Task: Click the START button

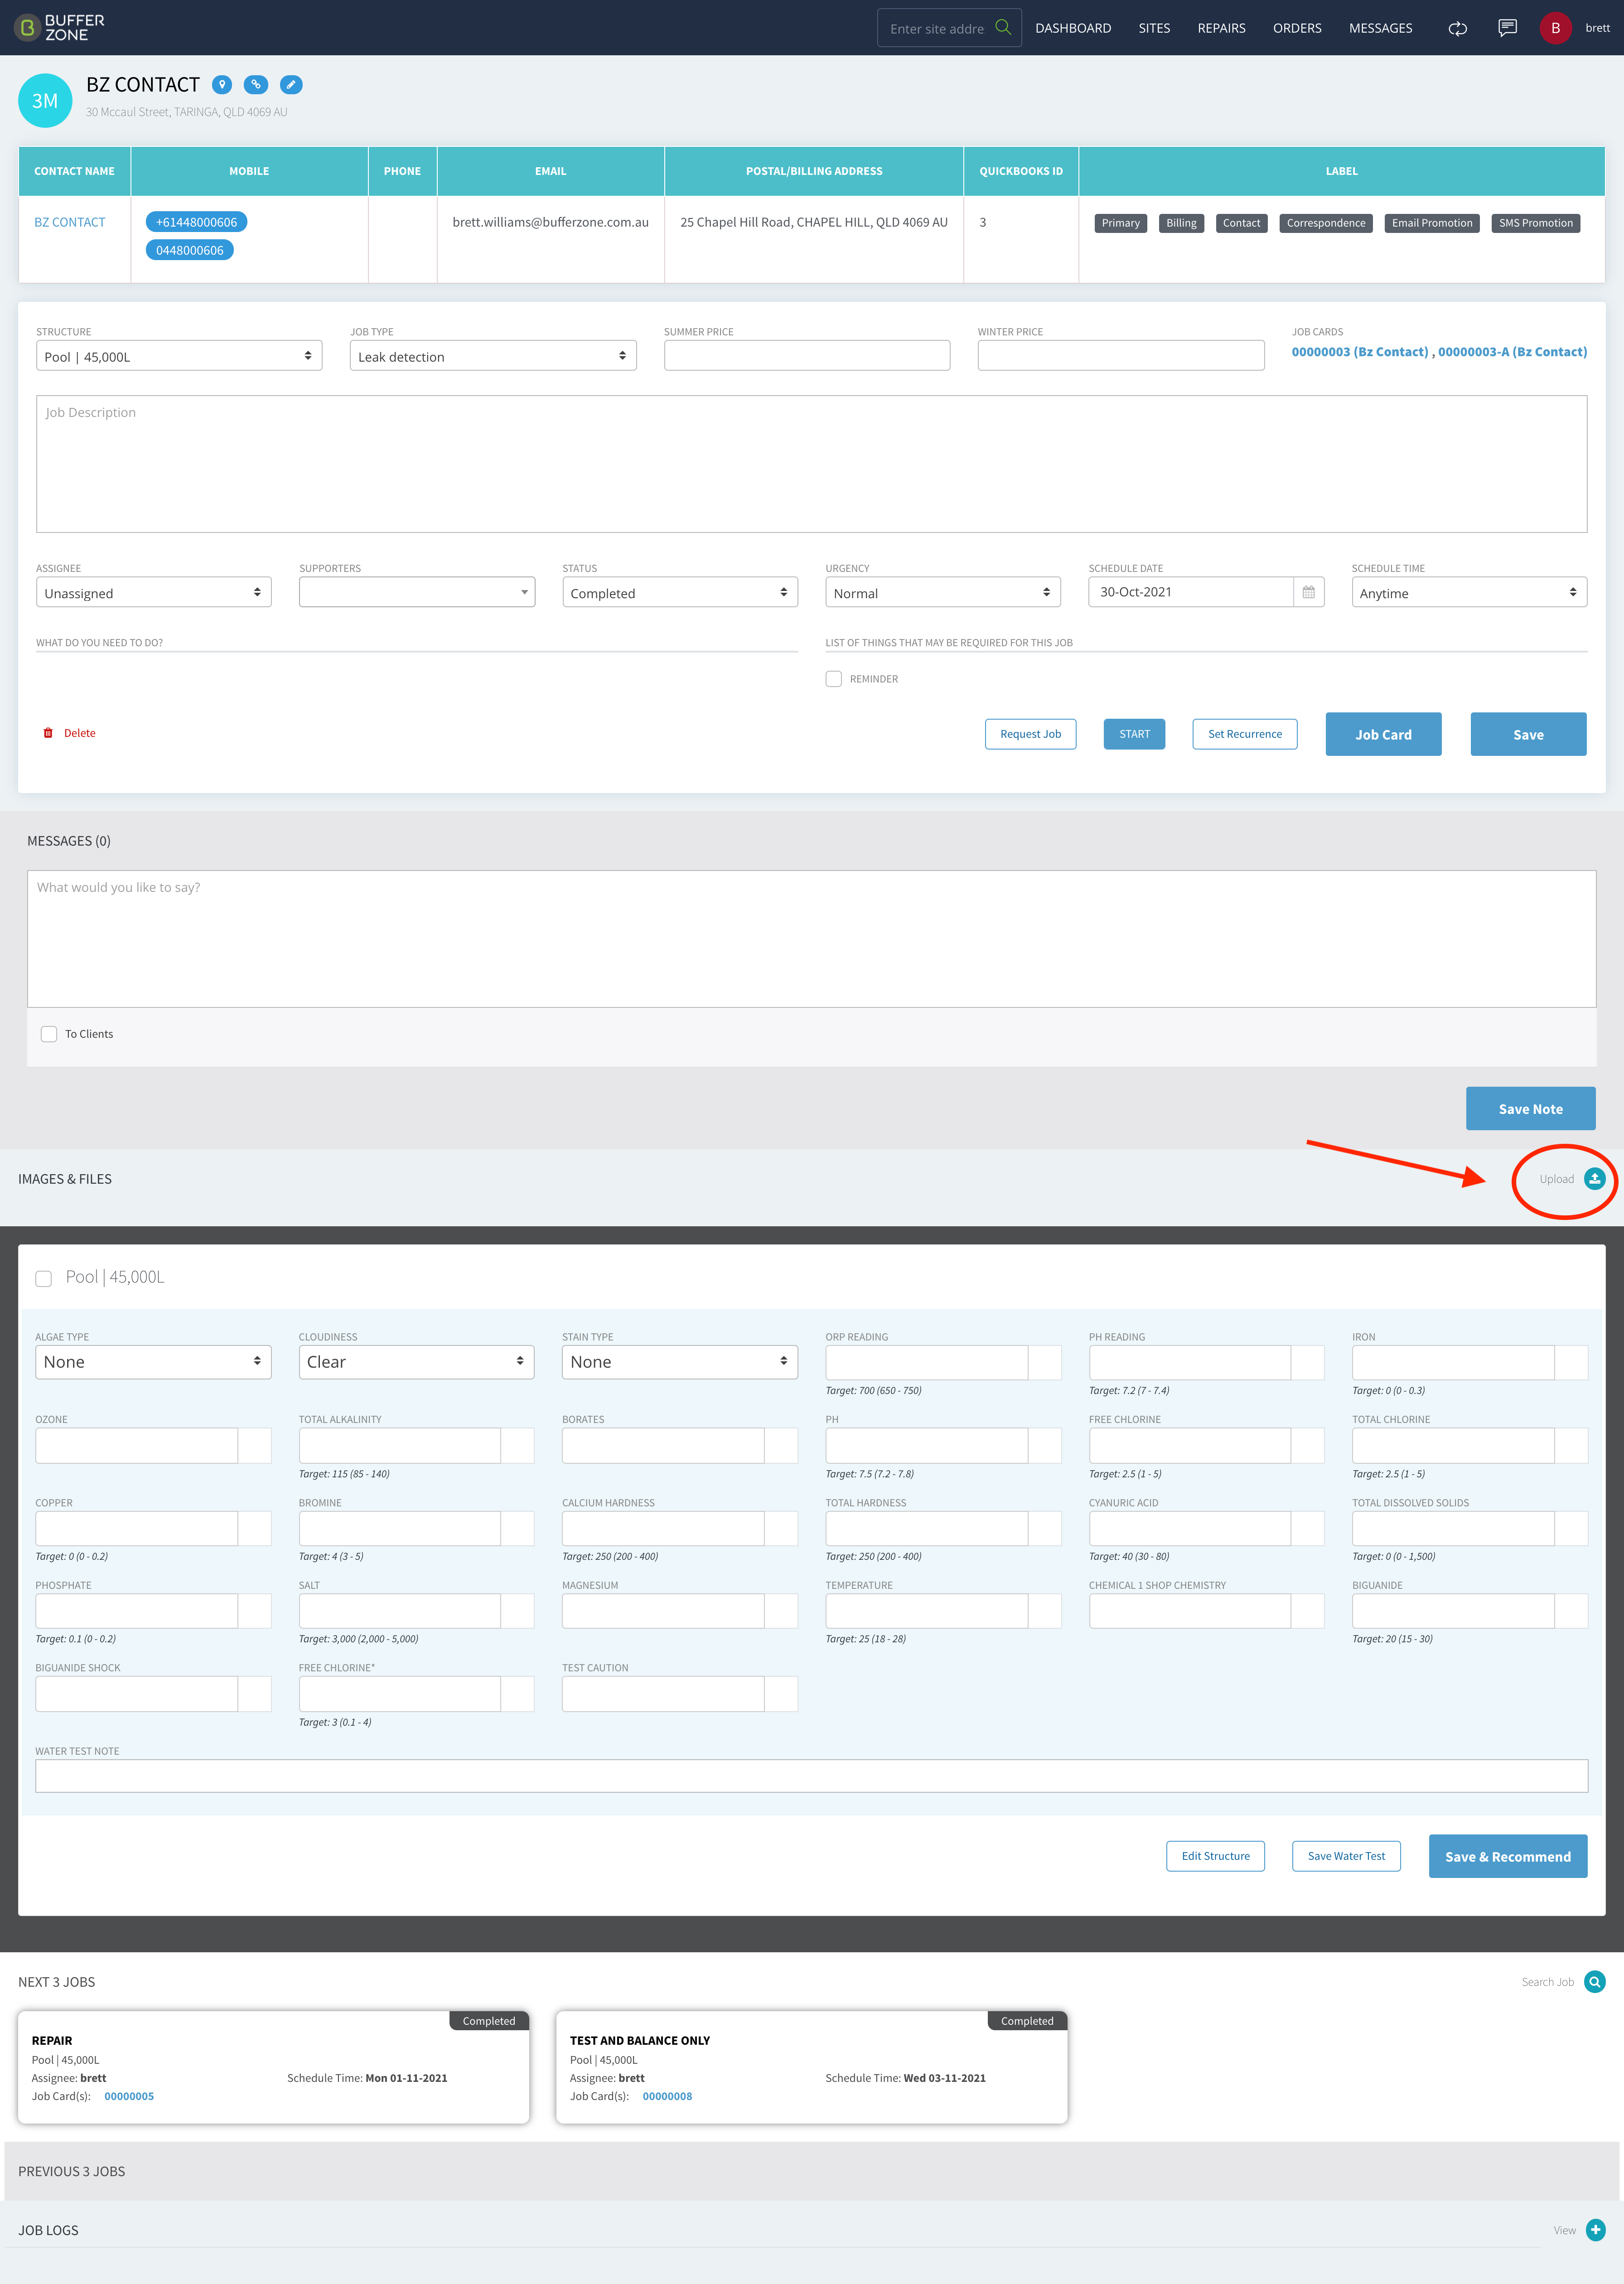Action: pos(1134,734)
